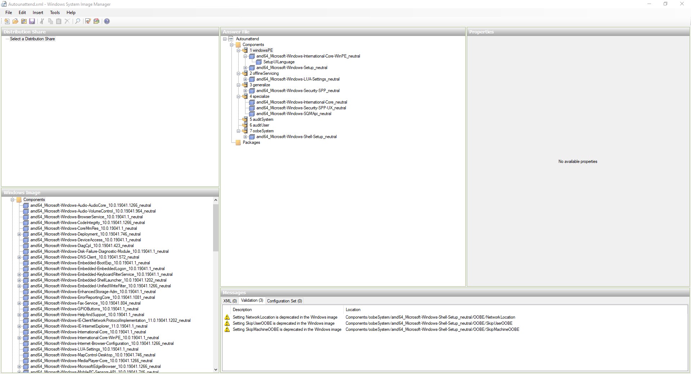This screenshot has height=374, width=691.
Task: Click the Close Answer File toolbar icon
Action: click(24, 22)
